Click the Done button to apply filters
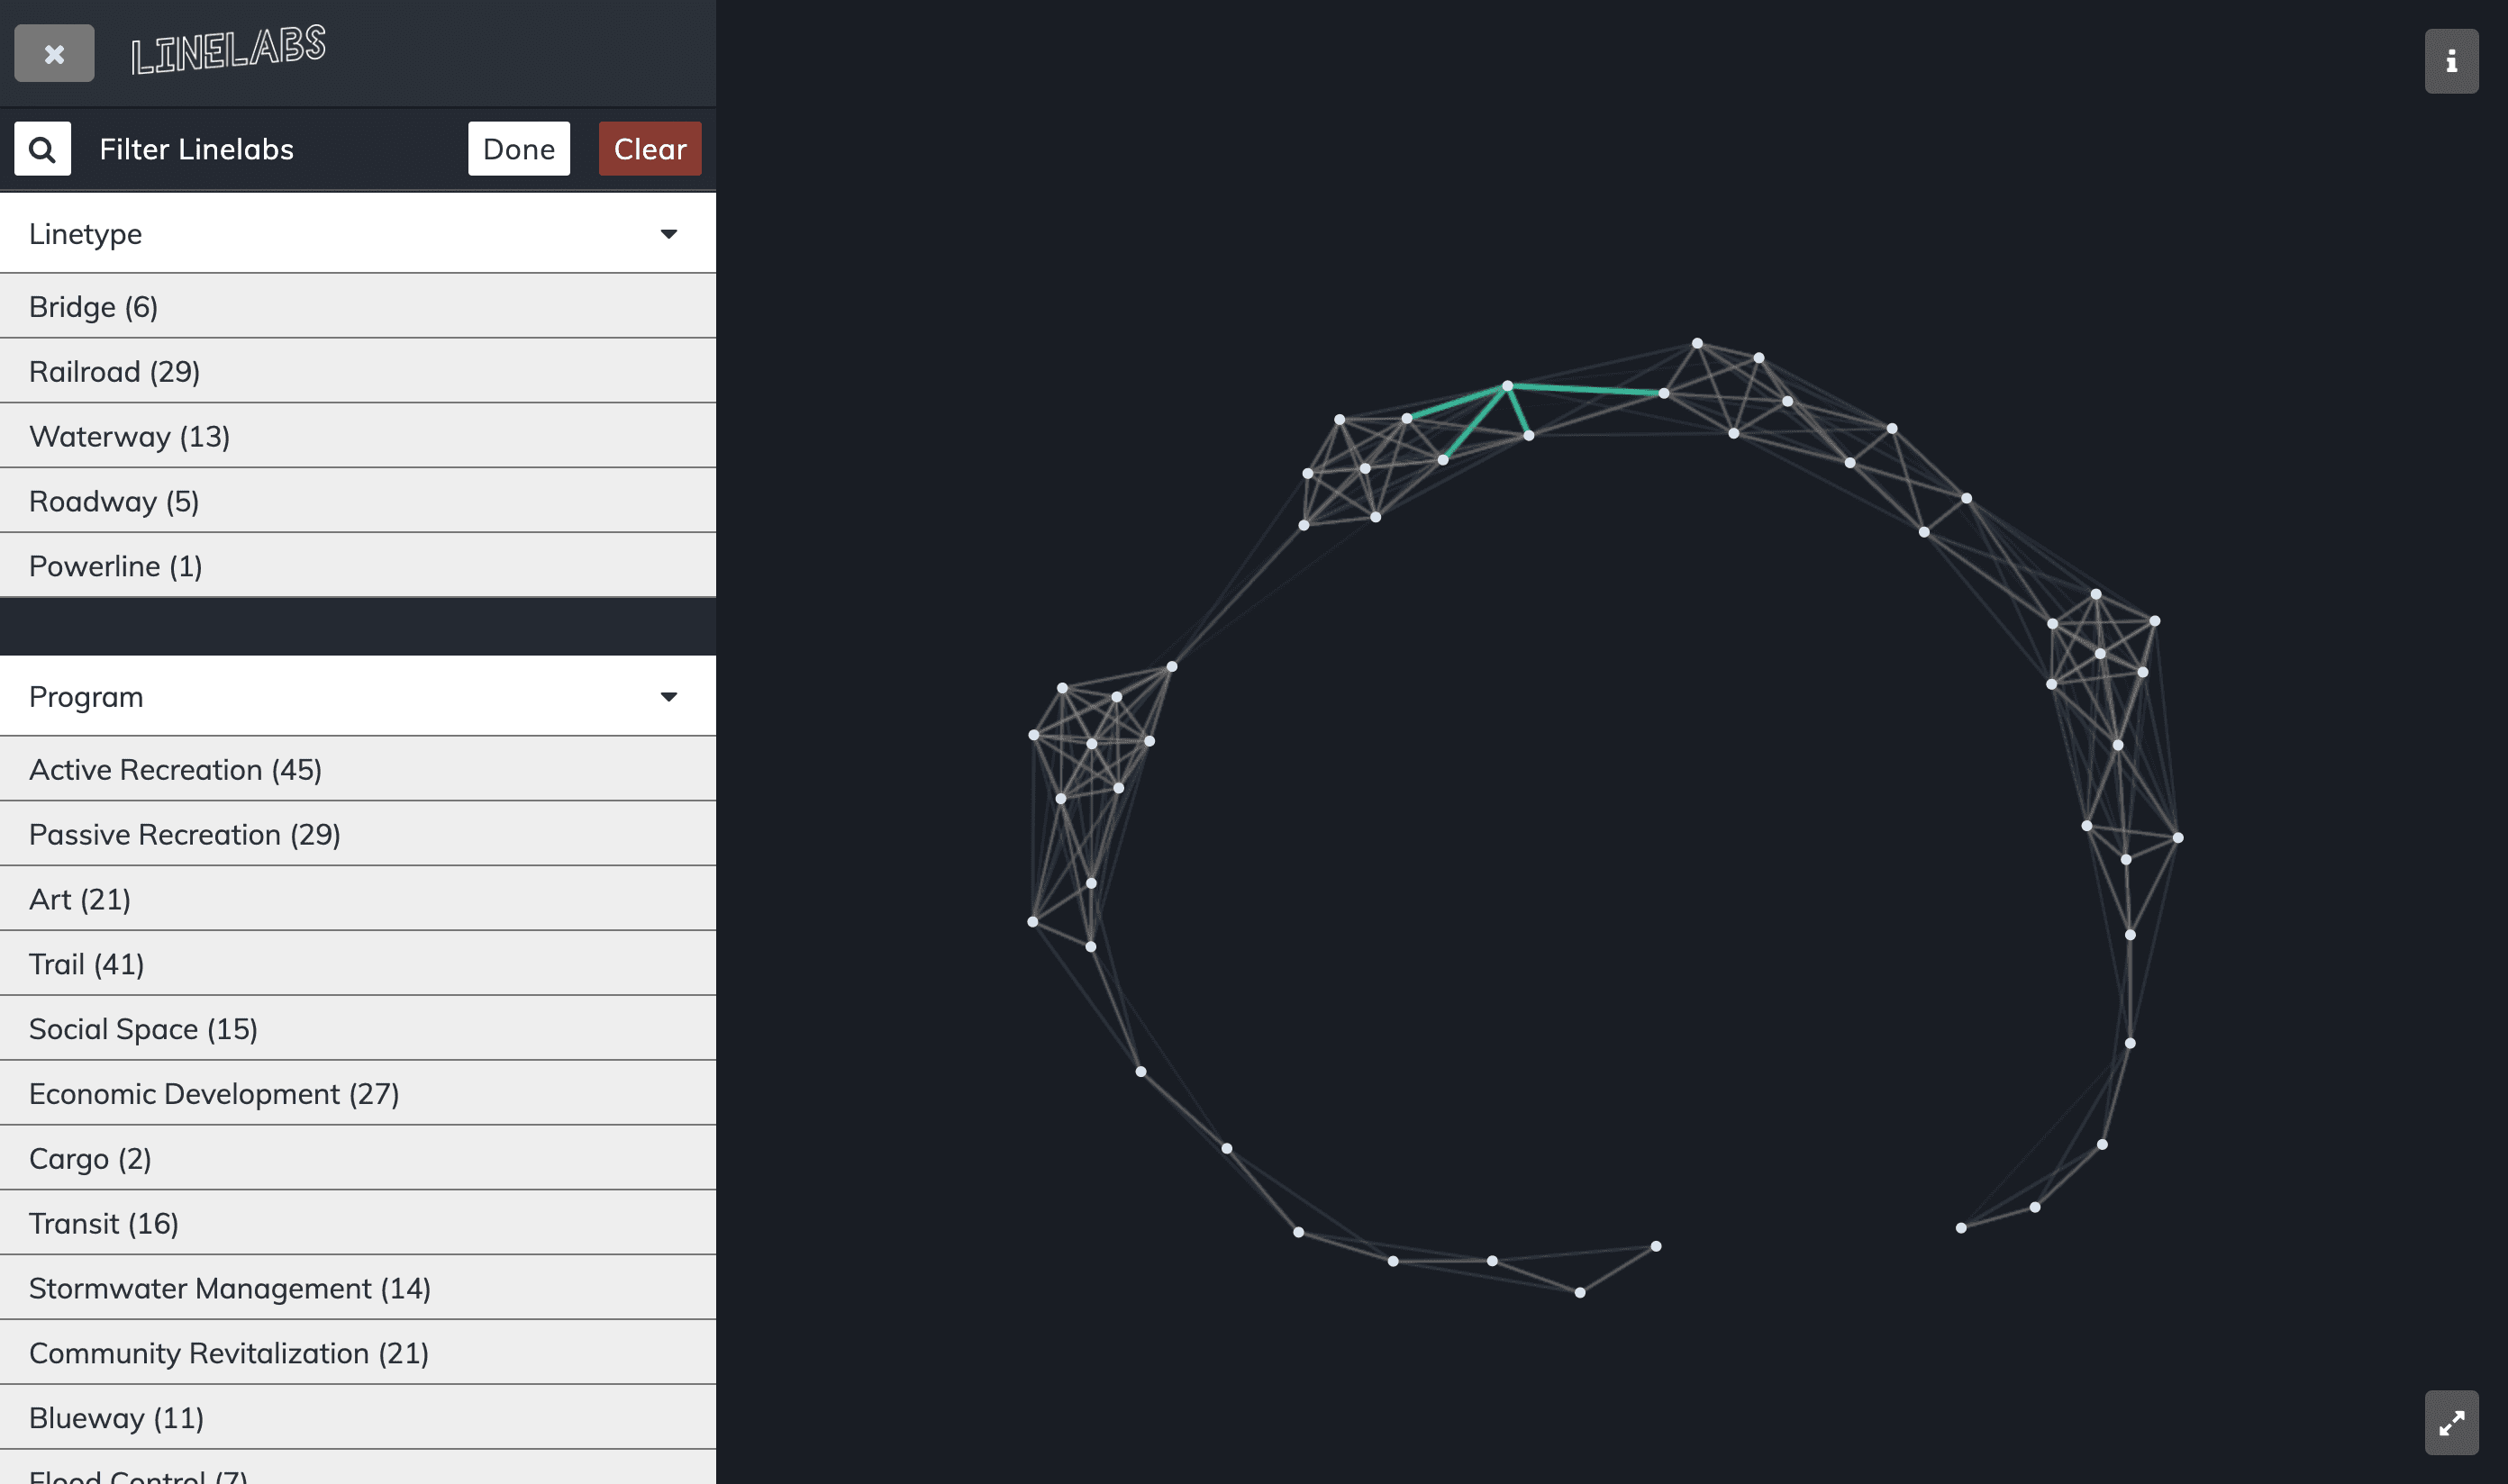This screenshot has height=1484, width=2508. tap(518, 149)
